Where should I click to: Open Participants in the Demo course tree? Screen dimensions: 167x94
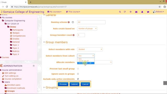[18, 30]
